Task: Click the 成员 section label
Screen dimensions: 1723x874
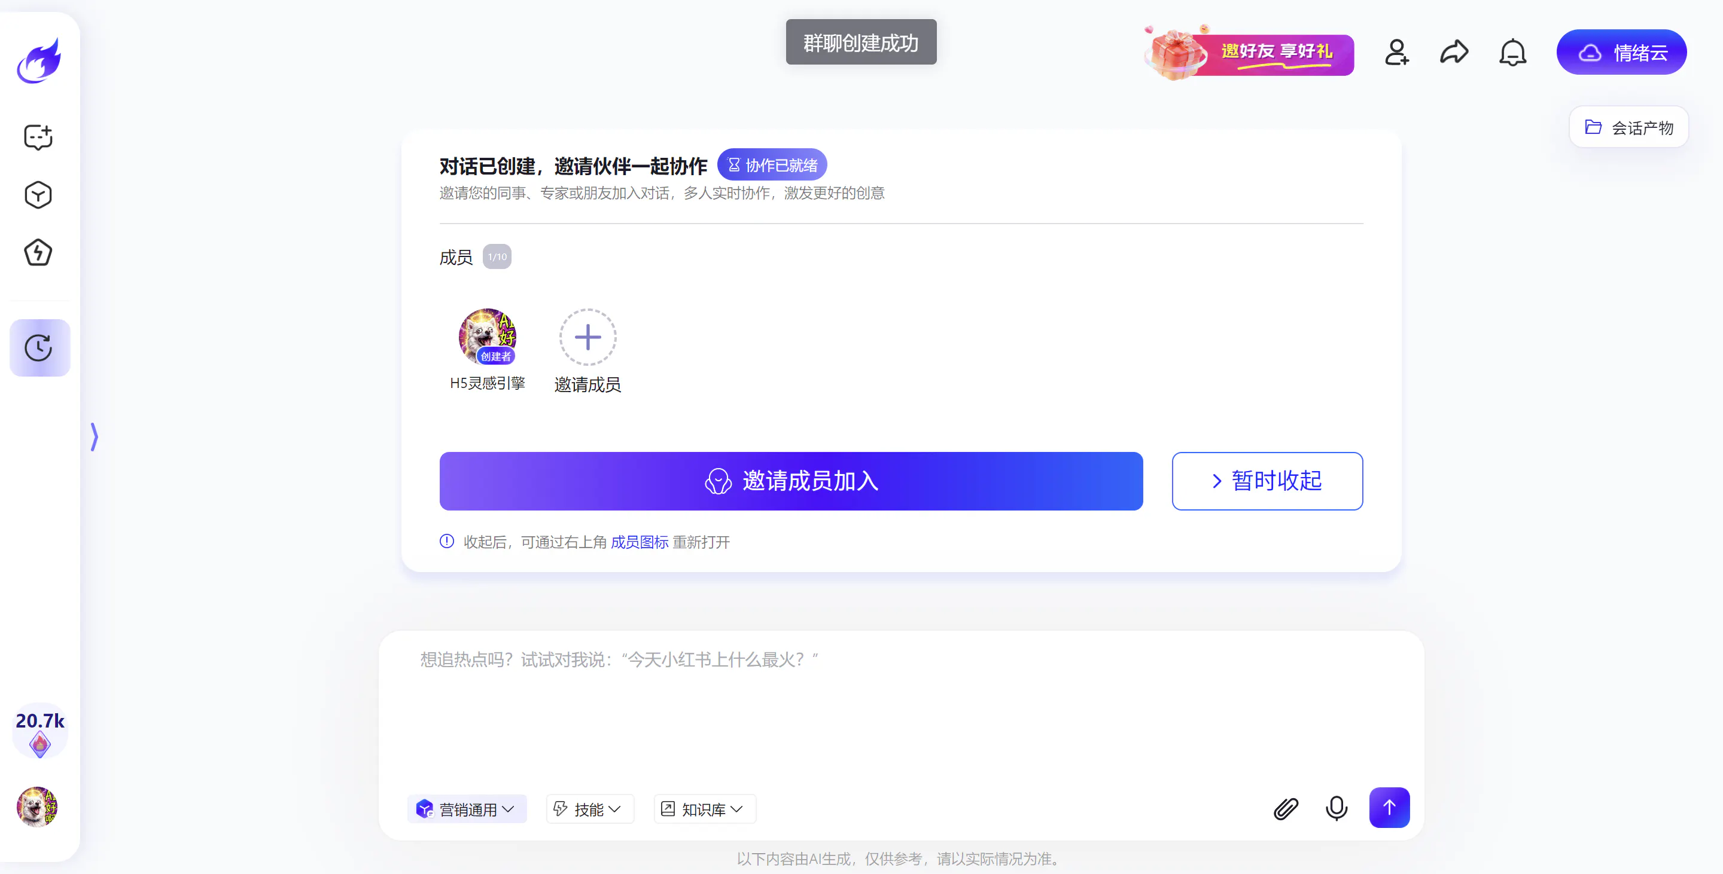Action: [x=456, y=257]
